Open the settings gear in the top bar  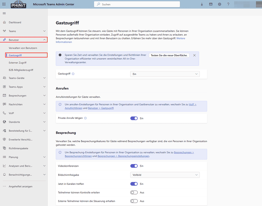point(219,4)
